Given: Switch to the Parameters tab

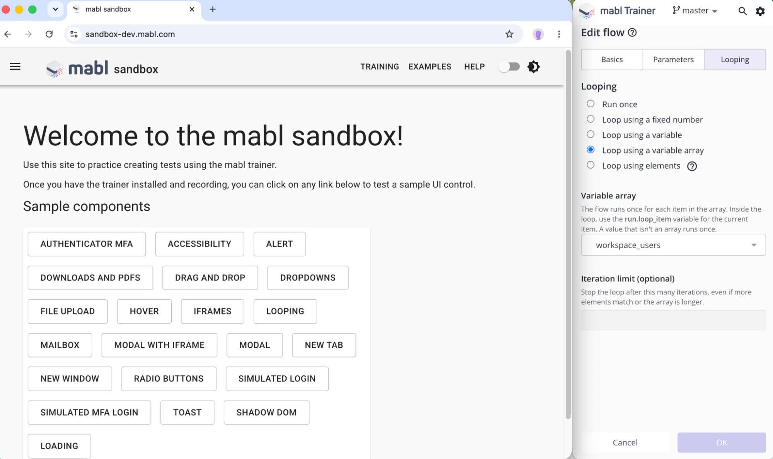Looking at the screenshot, I should tap(673, 60).
